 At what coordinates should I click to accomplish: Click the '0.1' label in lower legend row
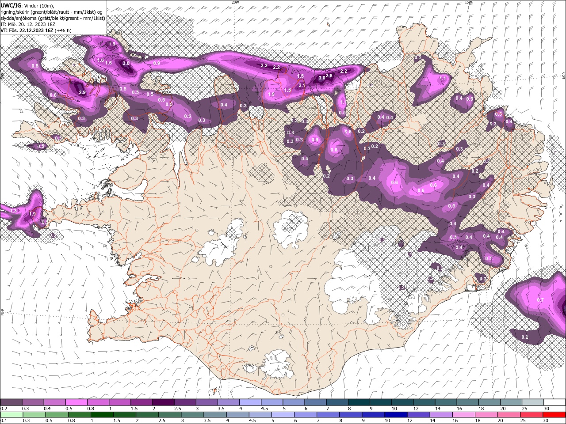click(4, 421)
